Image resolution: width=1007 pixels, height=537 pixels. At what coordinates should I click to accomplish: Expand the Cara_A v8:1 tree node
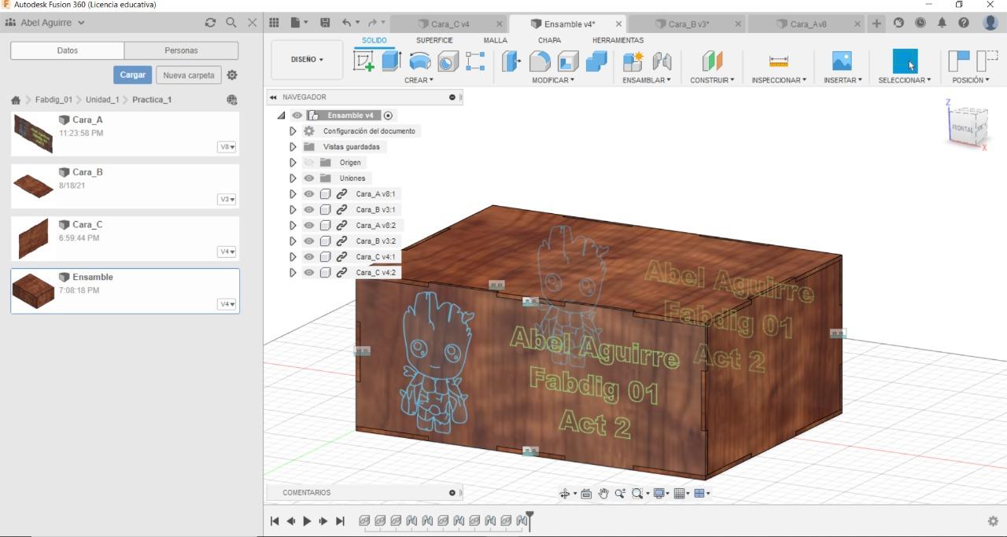pos(293,194)
